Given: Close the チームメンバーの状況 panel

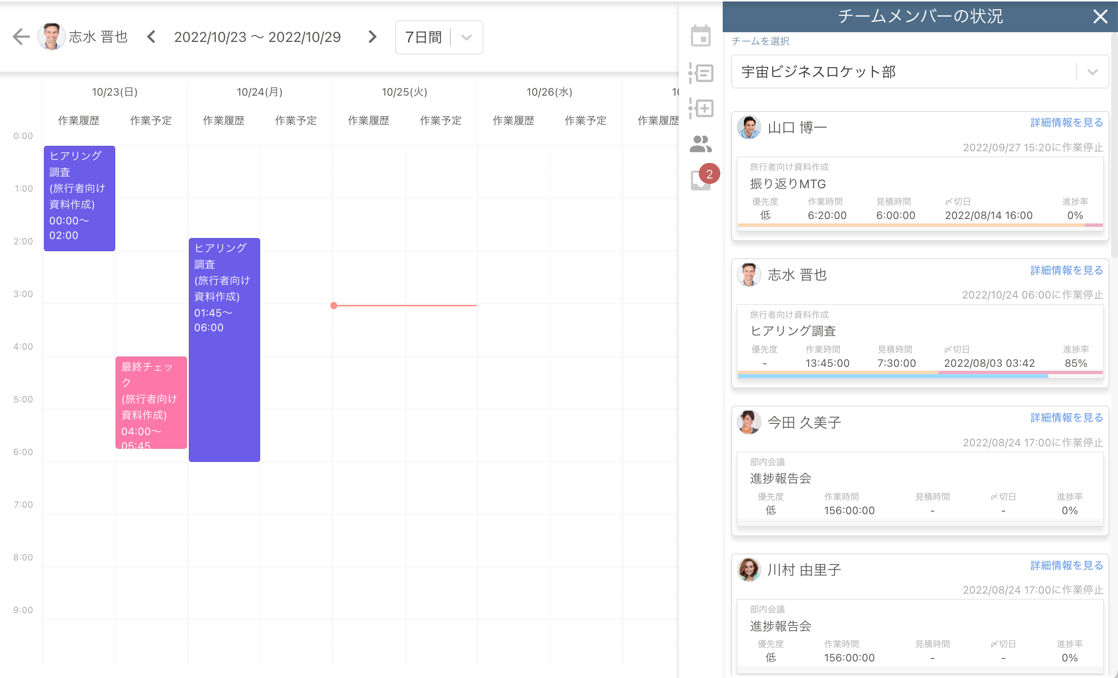Looking at the screenshot, I should 1100,17.
